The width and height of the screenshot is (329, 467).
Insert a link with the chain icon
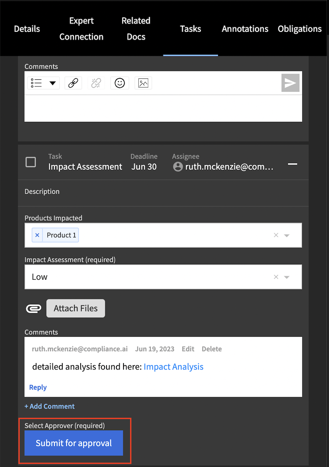pyautogui.click(x=73, y=83)
